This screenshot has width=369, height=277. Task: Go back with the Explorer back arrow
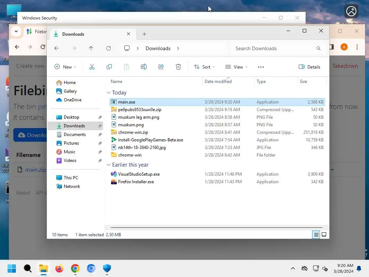(57, 48)
